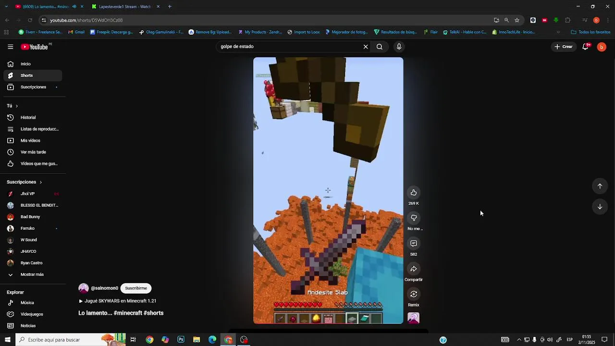This screenshot has height=346, width=615.
Task: Go to the YouTube logo home
Action: pyautogui.click(x=35, y=47)
